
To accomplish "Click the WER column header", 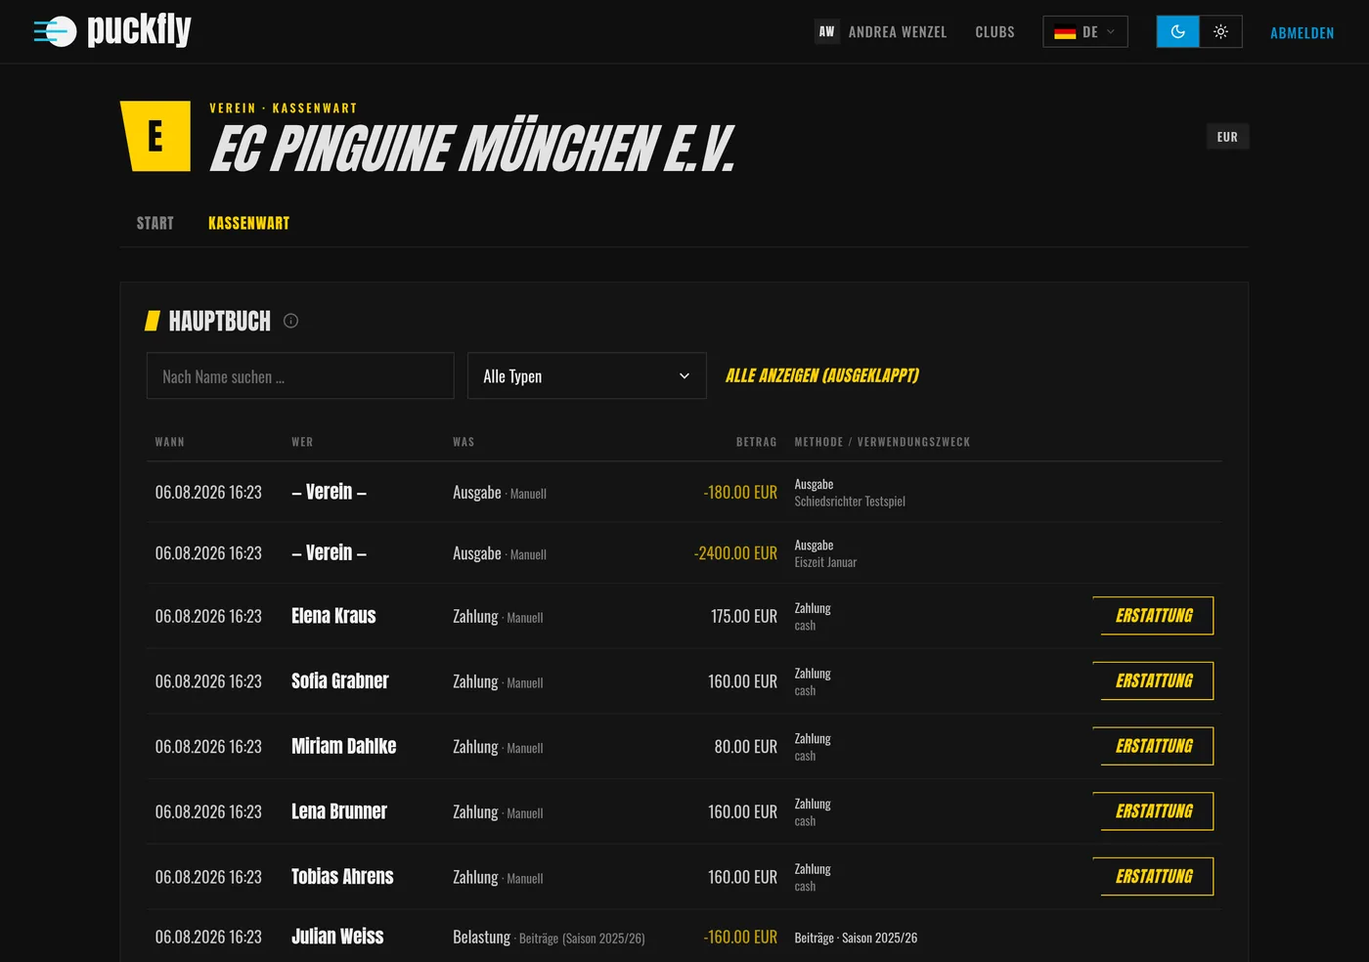I will tap(302, 442).
